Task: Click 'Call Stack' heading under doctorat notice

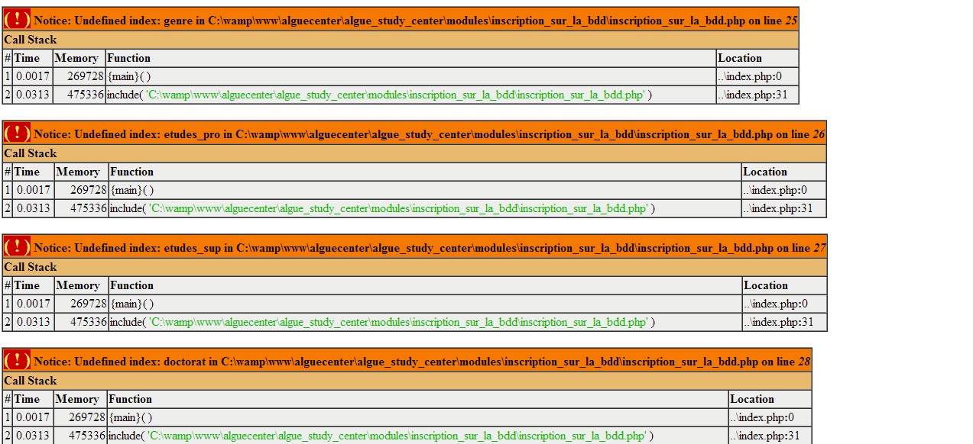Action: point(31,381)
